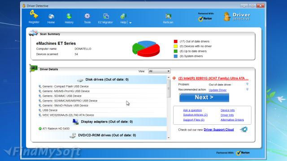Image resolution: width=287 pixels, height=161 pixels.
Task: Click info icon next to Recommended action
Action: point(247,89)
